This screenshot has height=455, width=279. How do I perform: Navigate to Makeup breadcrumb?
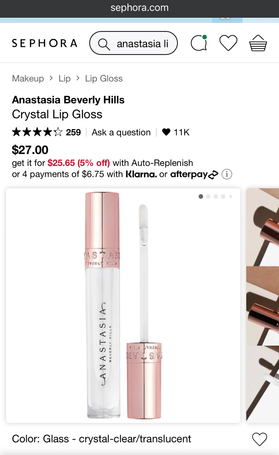tap(28, 78)
